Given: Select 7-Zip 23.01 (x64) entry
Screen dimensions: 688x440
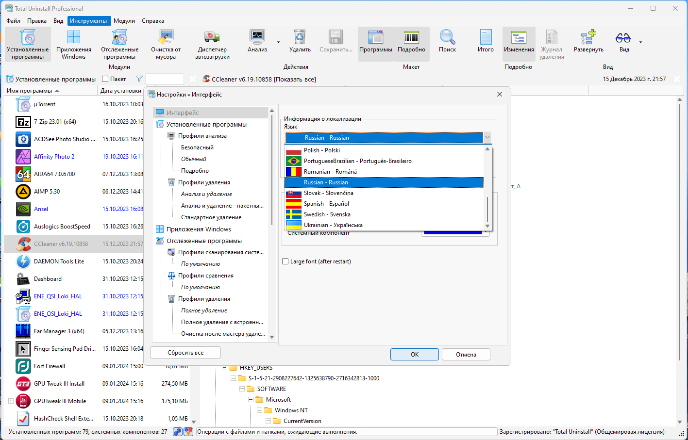Looking at the screenshot, I should coord(55,122).
